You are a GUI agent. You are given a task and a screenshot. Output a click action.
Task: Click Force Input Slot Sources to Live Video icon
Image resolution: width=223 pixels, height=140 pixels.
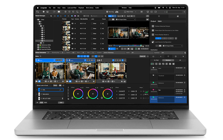point(153,30)
